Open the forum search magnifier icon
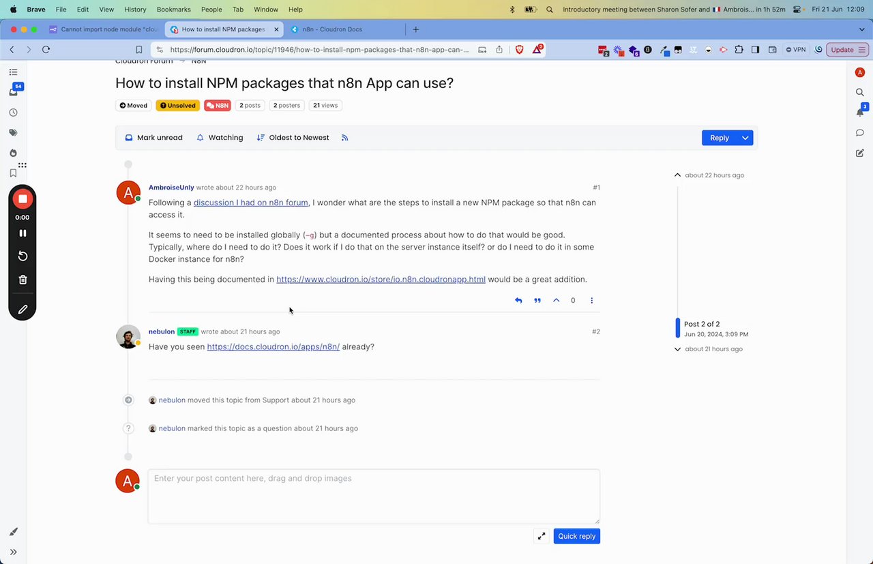Screen dimensions: 873x564 click(860, 92)
